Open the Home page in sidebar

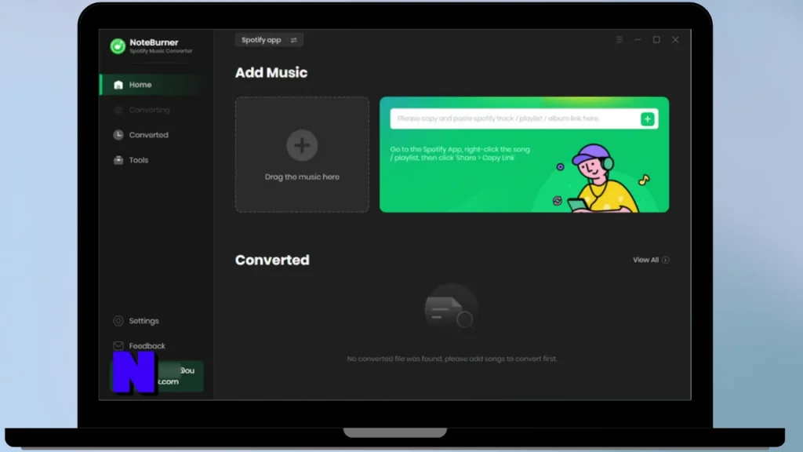151,85
